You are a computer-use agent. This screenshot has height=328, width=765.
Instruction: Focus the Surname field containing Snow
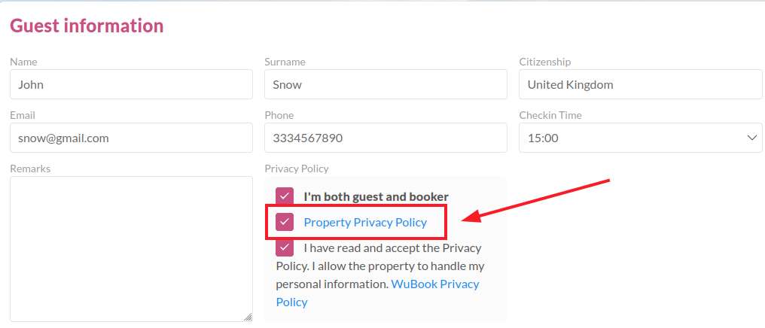pos(386,84)
